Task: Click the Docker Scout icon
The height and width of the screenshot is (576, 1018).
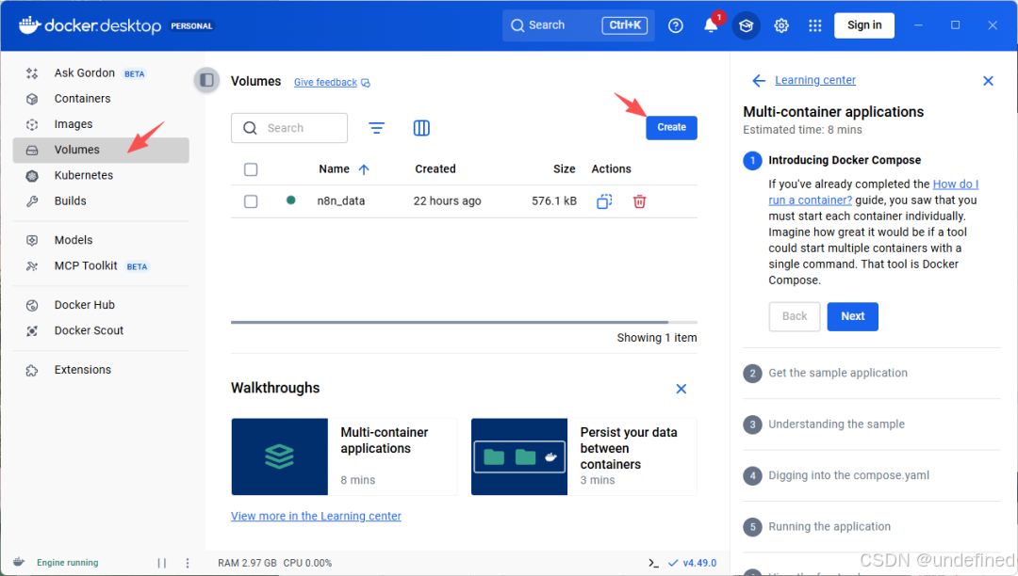Action: pyautogui.click(x=32, y=331)
